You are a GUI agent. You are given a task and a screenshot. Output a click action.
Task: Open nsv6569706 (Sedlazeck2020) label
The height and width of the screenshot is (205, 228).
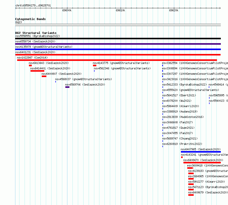tap(85, 85)
